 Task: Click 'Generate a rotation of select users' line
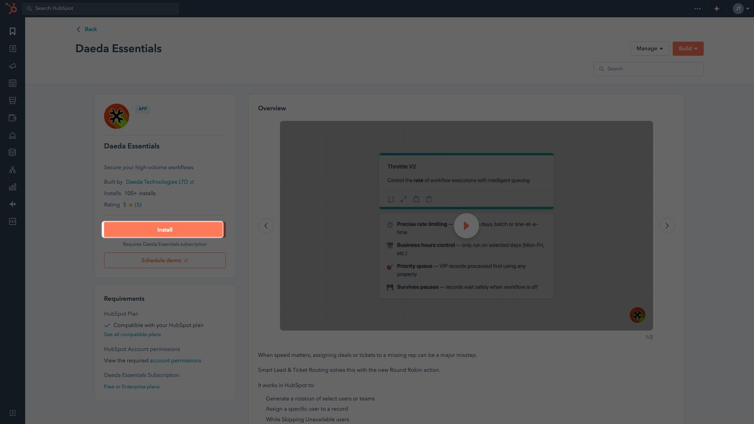pos(320,399)
